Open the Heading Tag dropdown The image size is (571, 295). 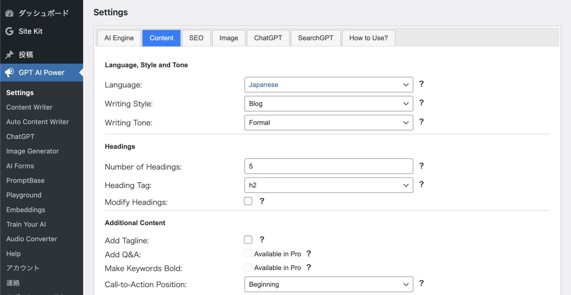[x=328, y=185]
